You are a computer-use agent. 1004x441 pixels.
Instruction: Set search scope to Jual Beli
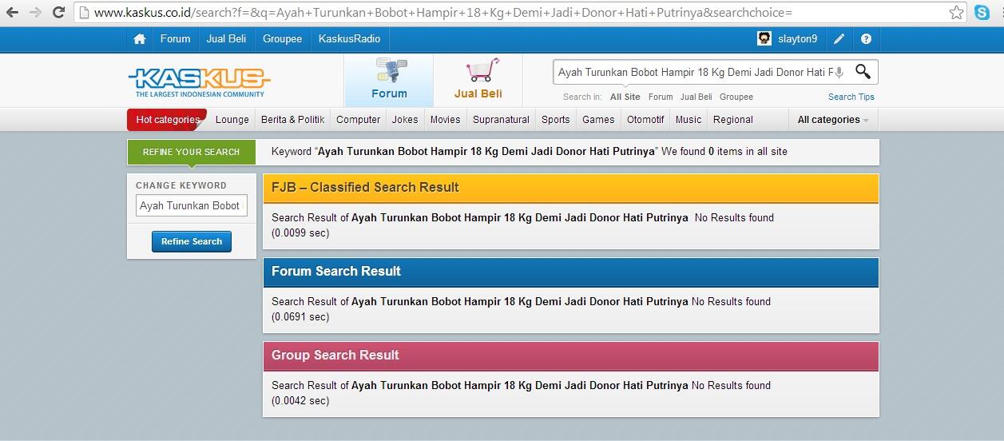point(696,97)
